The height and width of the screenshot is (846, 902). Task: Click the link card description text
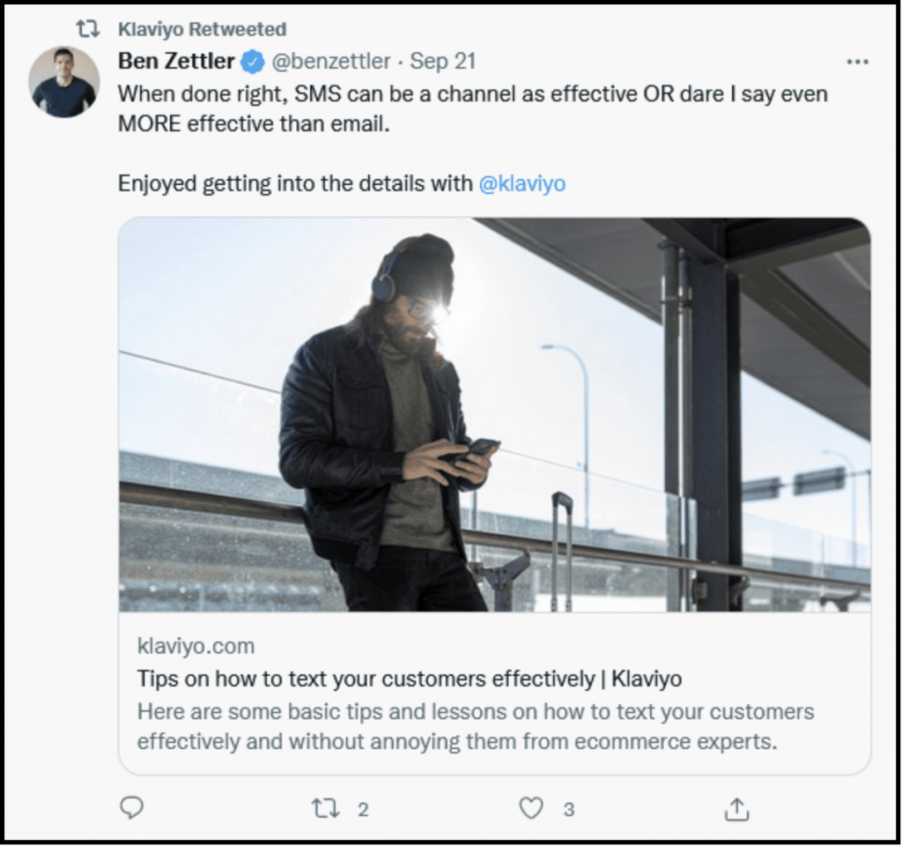(x=476, y=726)
